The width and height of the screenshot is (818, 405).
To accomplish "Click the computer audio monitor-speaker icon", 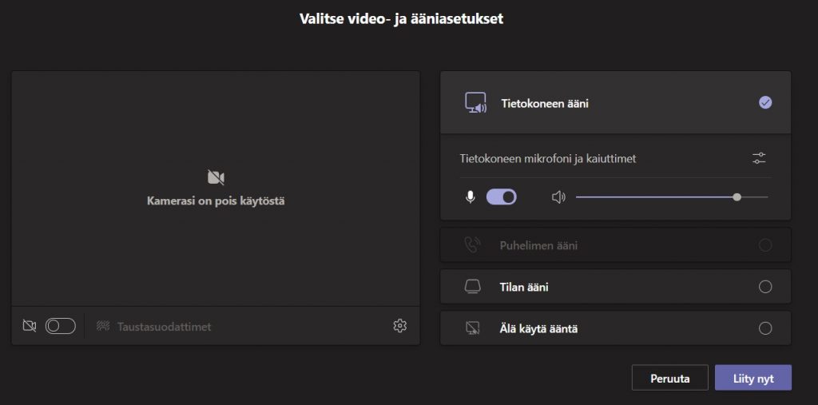I will point(476,103).
